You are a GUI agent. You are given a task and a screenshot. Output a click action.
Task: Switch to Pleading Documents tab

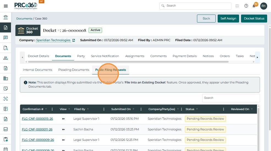(74, 70)
